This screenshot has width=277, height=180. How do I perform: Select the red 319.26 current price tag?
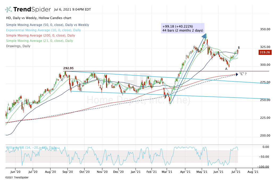point(264,52)
